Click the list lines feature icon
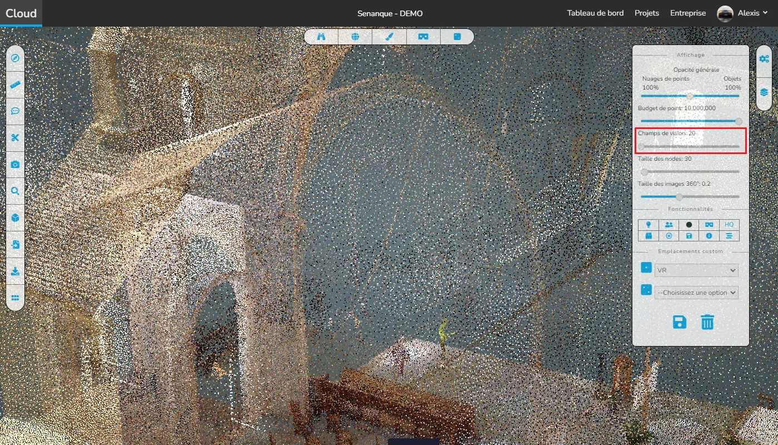The image size is (778, 445). click(729, 236)
